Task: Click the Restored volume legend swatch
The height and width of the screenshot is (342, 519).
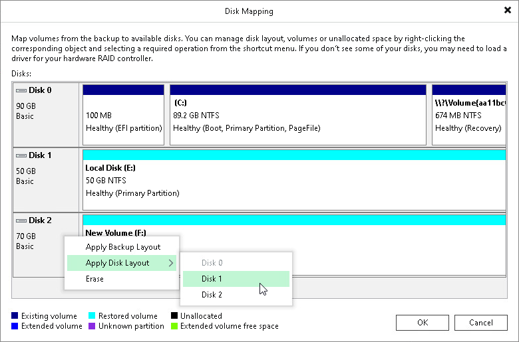Action: 92,315
